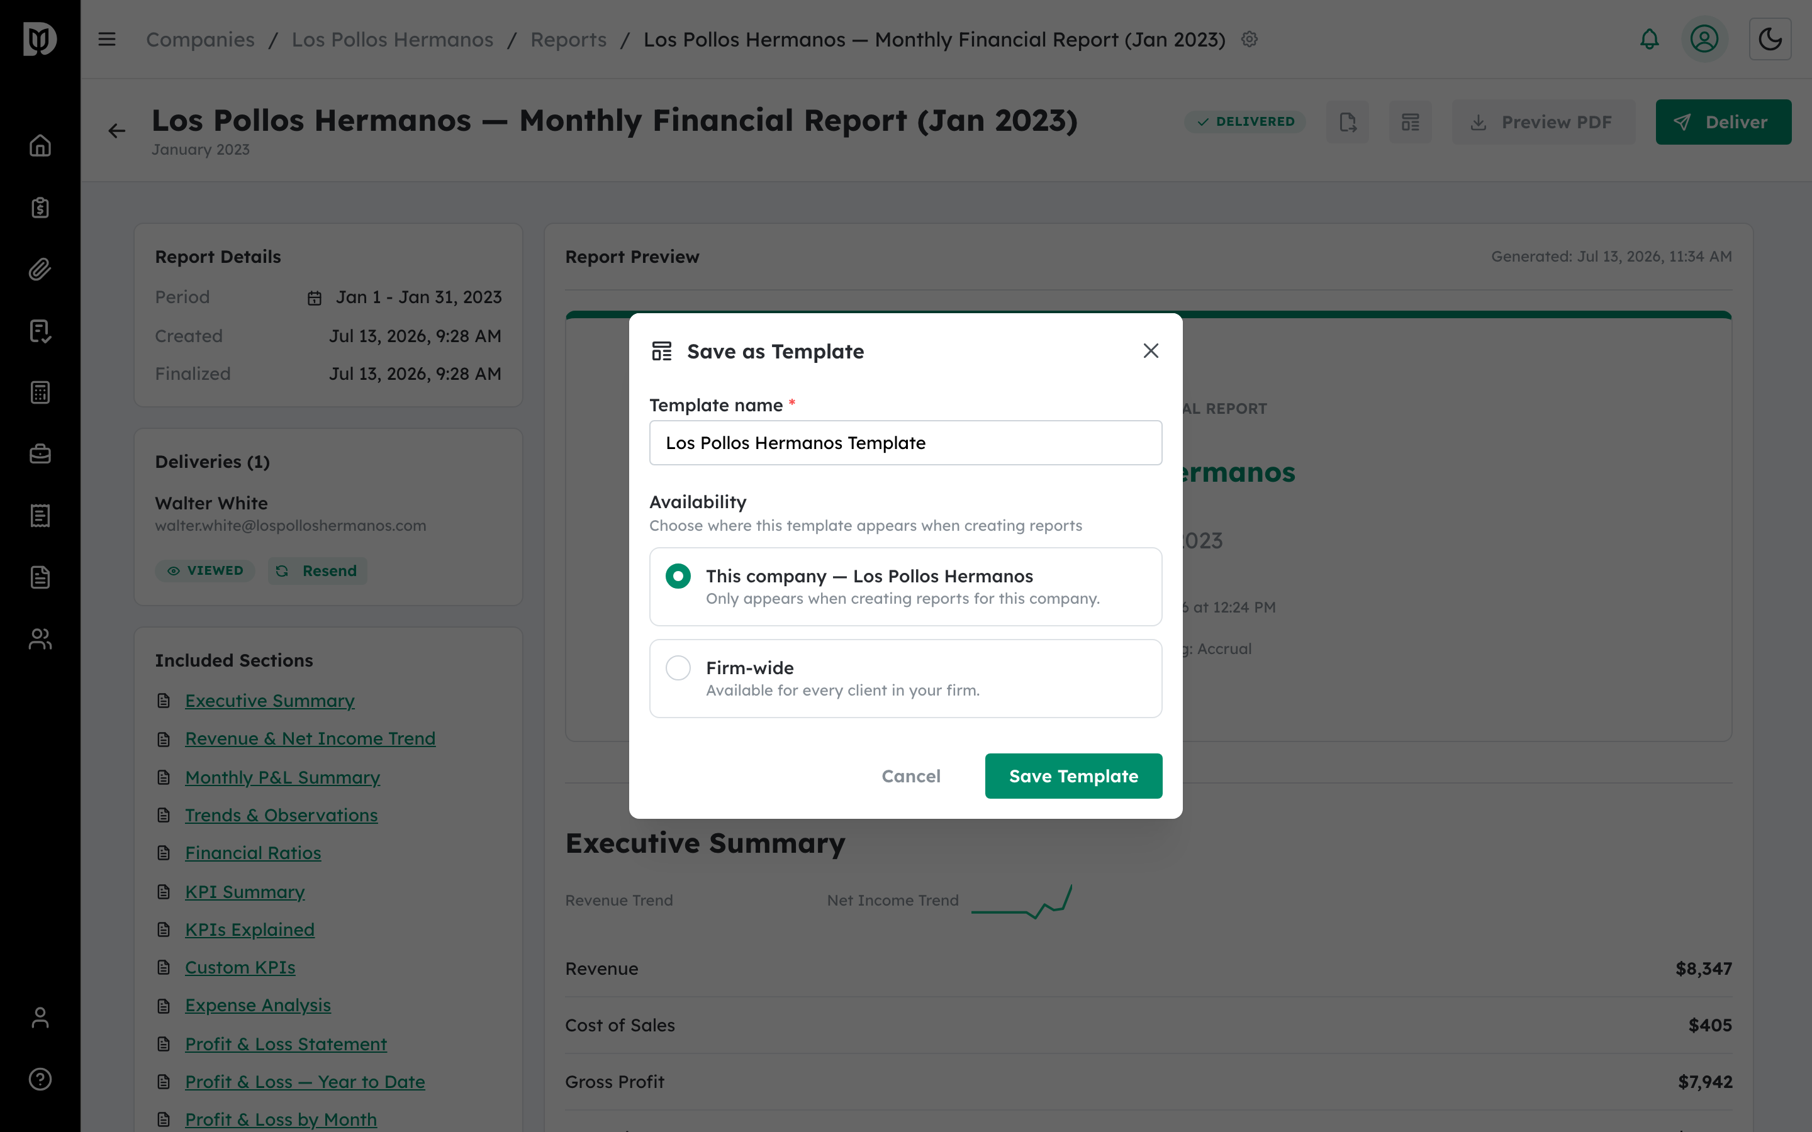Open notifications bell
1812x1132 pixels.
1650,39
